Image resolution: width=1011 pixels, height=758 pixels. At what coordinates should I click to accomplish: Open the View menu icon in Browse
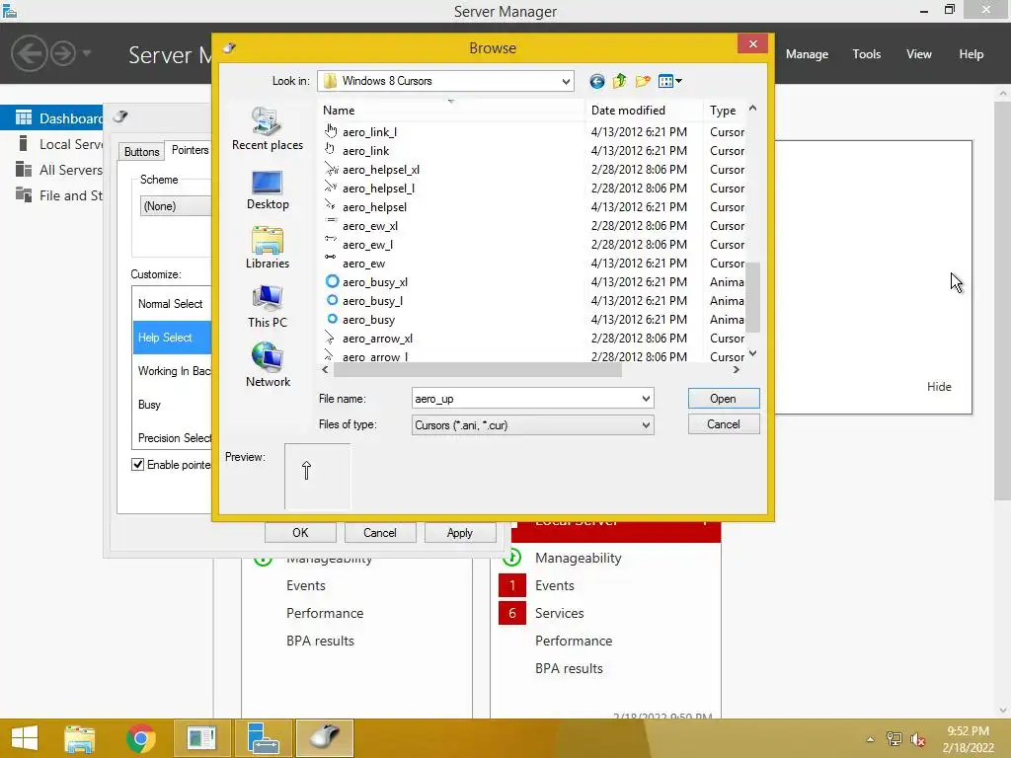(x=670, y=81)
